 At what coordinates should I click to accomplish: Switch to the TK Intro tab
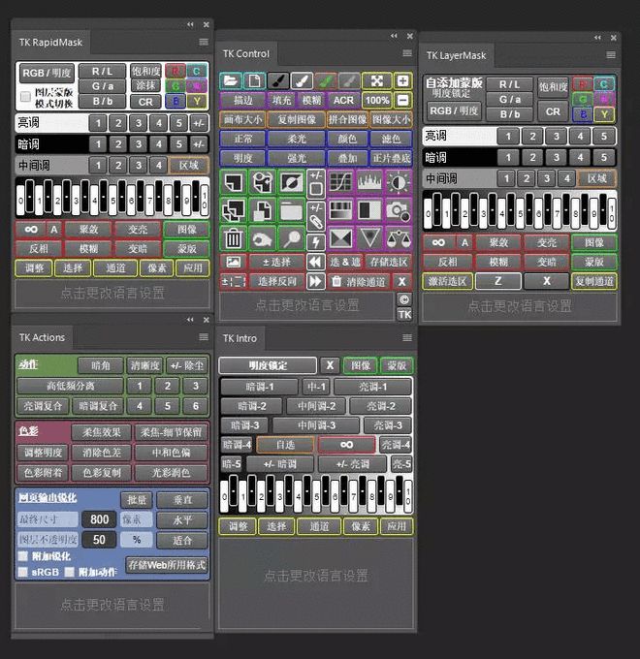tap(240, 338)
